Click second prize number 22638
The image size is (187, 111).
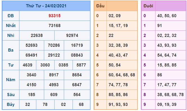click(x=37, y=35)
